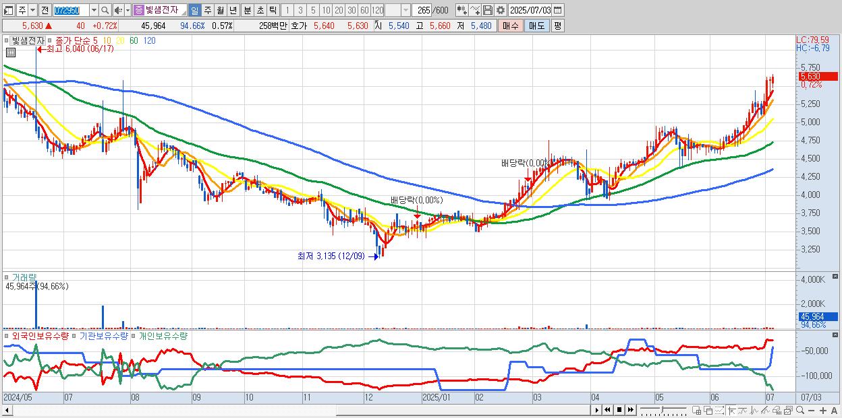The width and height of the screenshot is (842, 418).
Task: Click the window-with-grid icon in bottom toolbar
Action: [x=696, y=410]
